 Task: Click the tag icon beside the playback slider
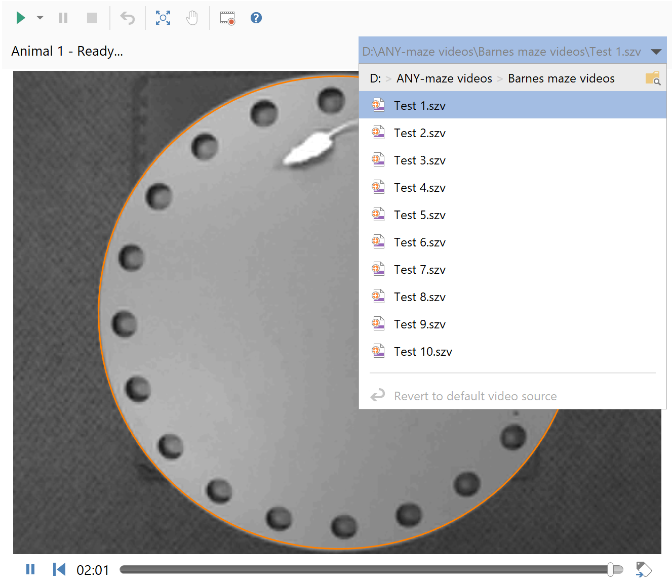coord(643,569)
